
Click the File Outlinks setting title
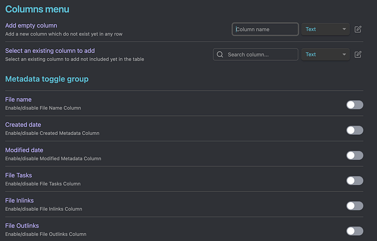[22, 225]
